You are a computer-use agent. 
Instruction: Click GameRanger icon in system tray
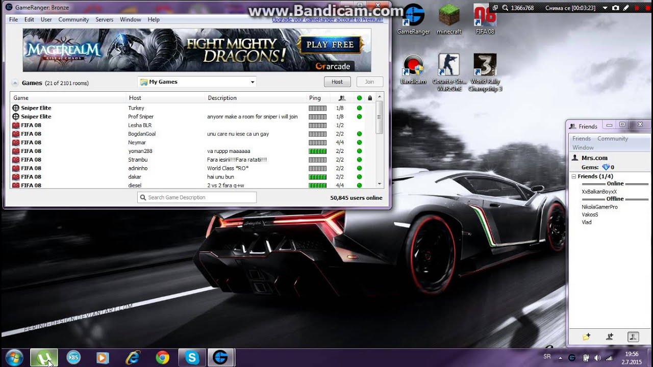(x=572, y=358)
